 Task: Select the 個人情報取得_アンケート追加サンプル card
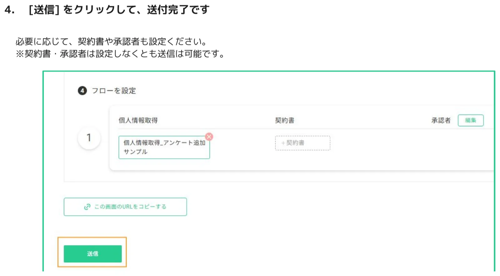pyautogui.click(x=164, y=147)
